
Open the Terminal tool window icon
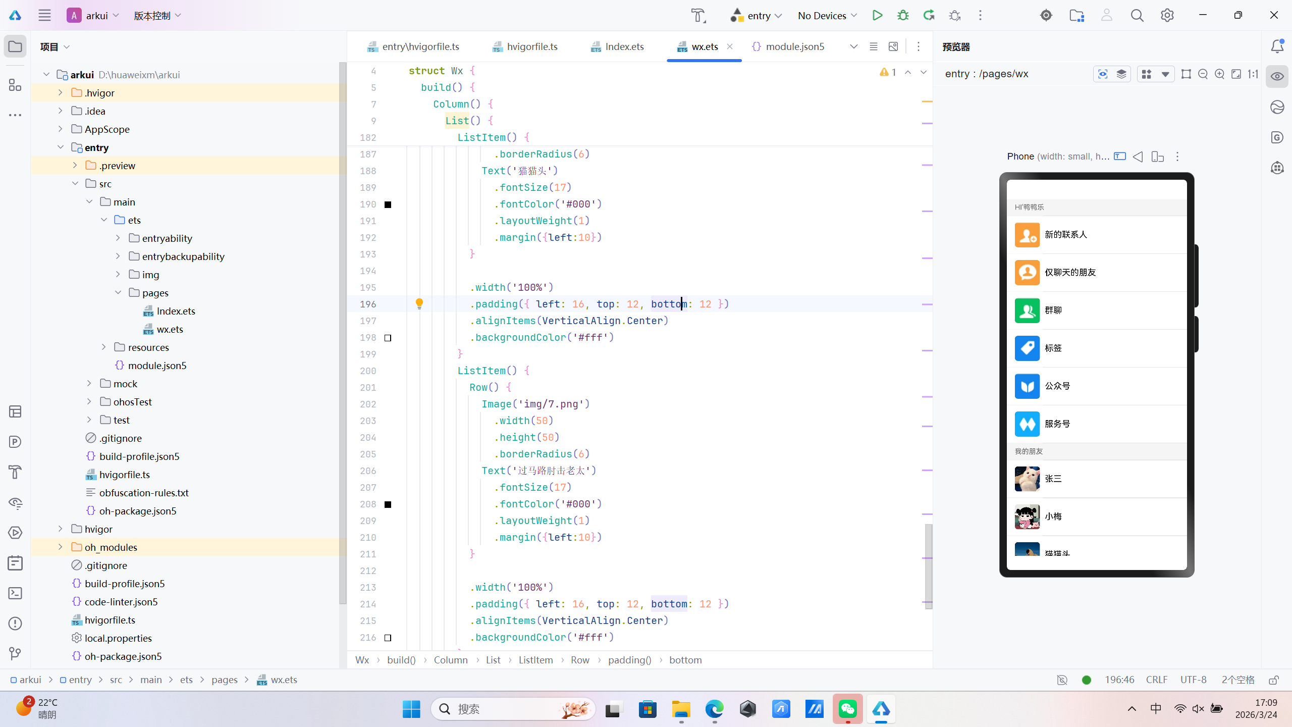[15, 593]
